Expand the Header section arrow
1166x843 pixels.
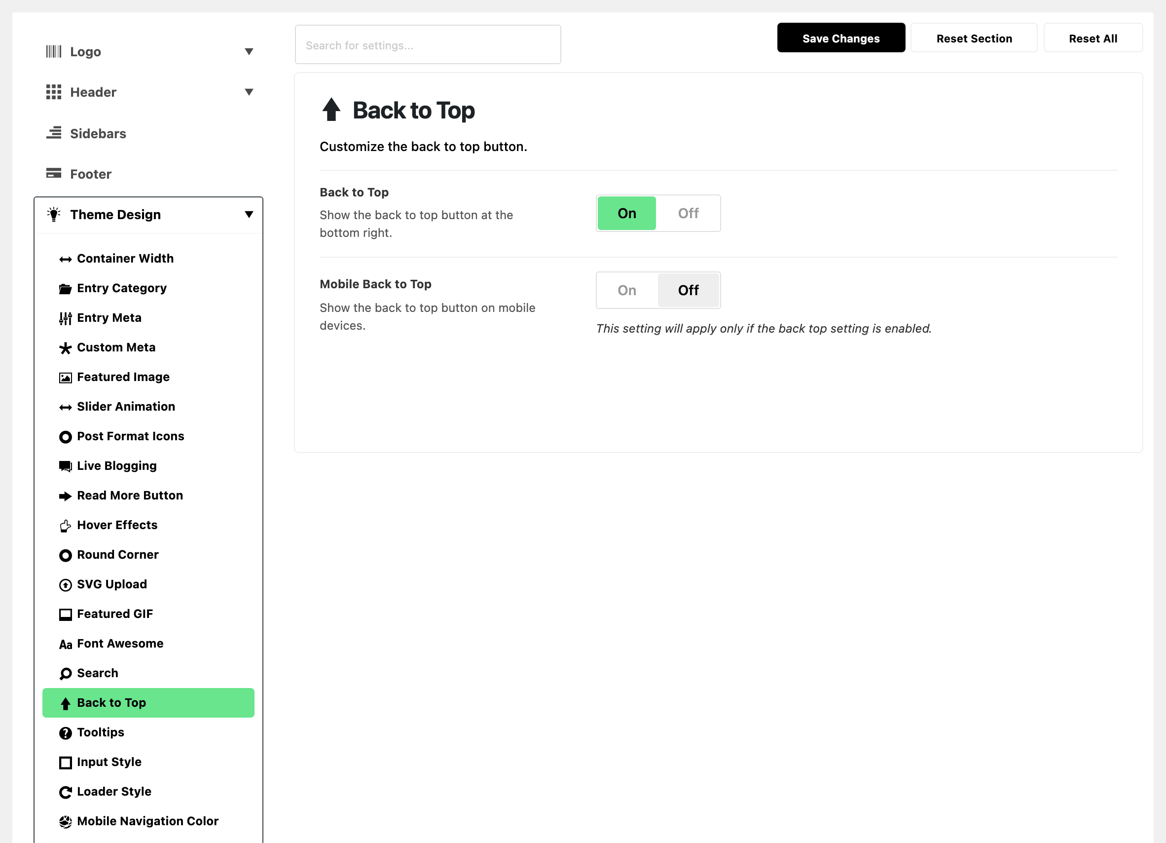(x=249, y=92)
